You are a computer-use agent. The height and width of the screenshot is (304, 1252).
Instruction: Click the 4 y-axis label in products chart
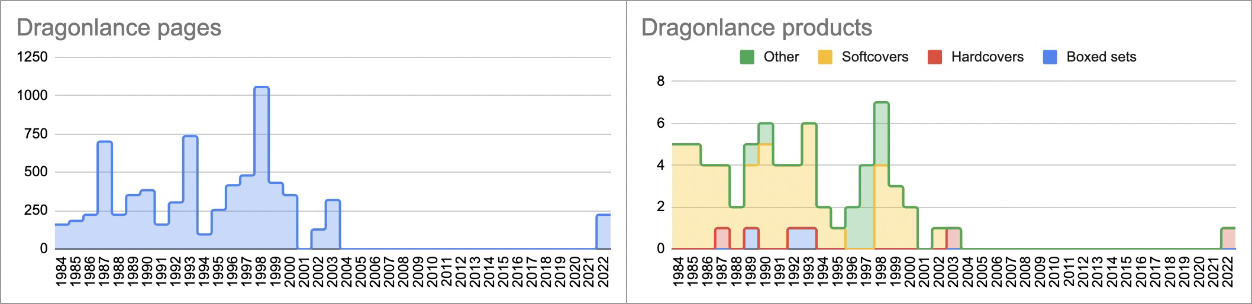click(x=661, y=165)
